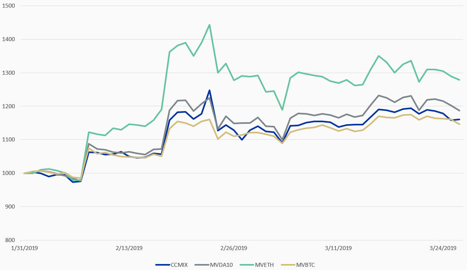Click the 2/26/2019 date axis label
Screen dimensions: 467x270
tap(230, 248)
